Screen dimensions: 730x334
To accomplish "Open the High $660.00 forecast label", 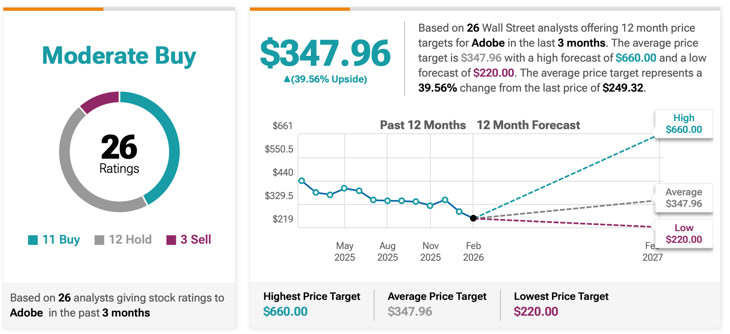I will (x=684, y=124).
